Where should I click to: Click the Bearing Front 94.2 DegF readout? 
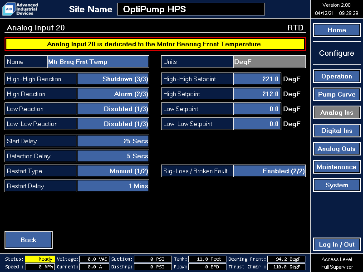(x=286, y=259)
